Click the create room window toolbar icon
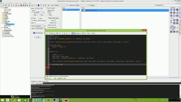This screenshot has width=181, height=102. pyautogui.click(x=41, y=5)
